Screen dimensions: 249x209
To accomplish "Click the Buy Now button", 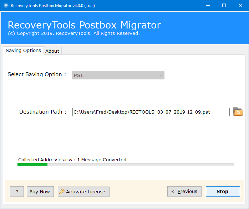I will pos(40,192).
